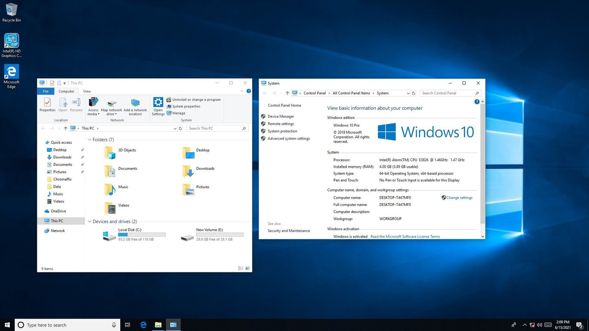The width and height of the screenshot is (589, 331).
Task: Open the File menu tab
Action: click(x=46, y=91)
